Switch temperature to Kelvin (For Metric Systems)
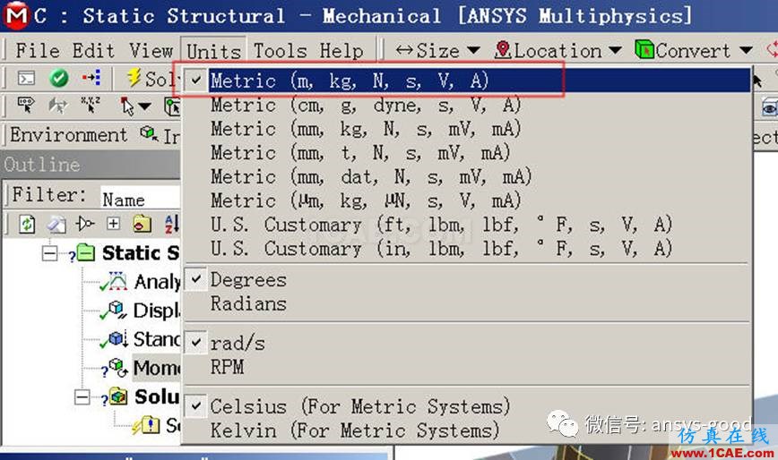This screenshot has height=460, width=778. point(466,430)
